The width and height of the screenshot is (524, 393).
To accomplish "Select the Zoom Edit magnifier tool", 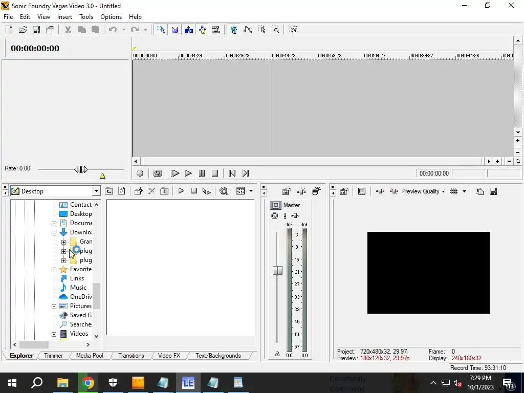I will tap(275, 30).
